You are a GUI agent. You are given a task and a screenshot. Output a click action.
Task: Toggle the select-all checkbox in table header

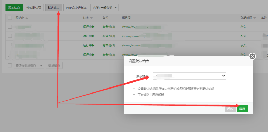coord(10,18)
